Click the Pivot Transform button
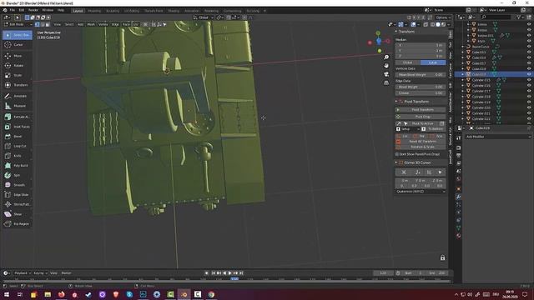534x300 pixels. point(421,110)
